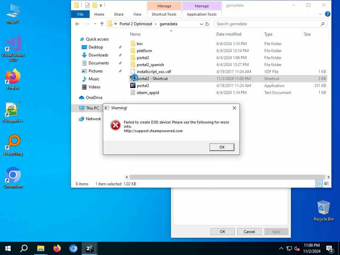
Task: Click Cancel in the background properties window
Action: 249,231
